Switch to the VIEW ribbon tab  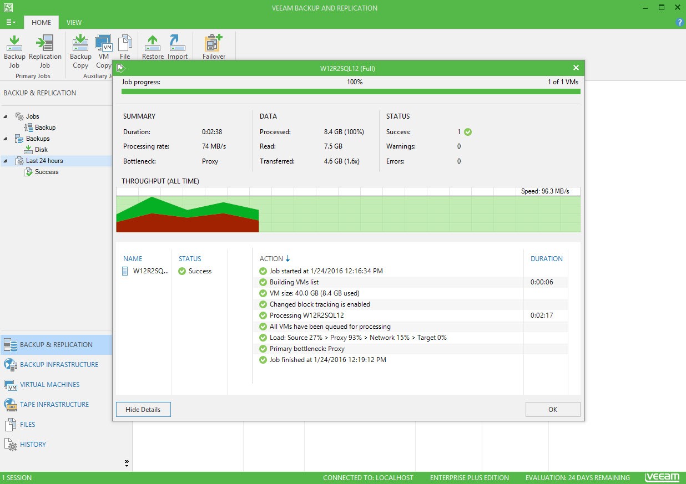74,23
